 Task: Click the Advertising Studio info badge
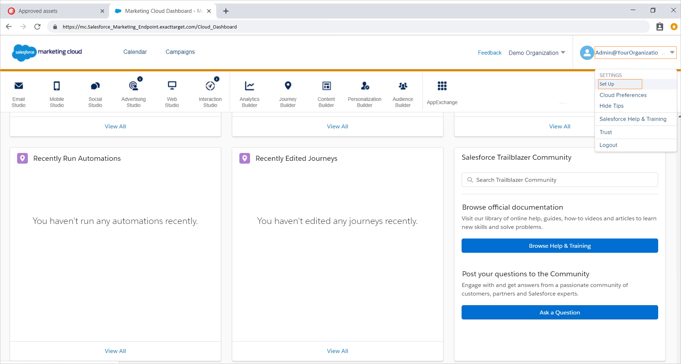tap(140, 79)
